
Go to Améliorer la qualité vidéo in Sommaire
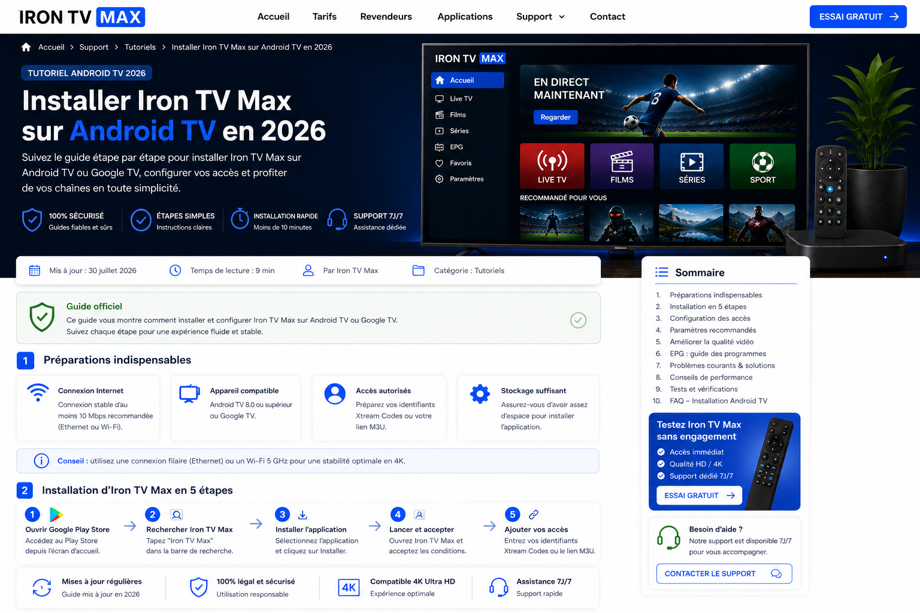pyautogui.click(x=712, y=342)
